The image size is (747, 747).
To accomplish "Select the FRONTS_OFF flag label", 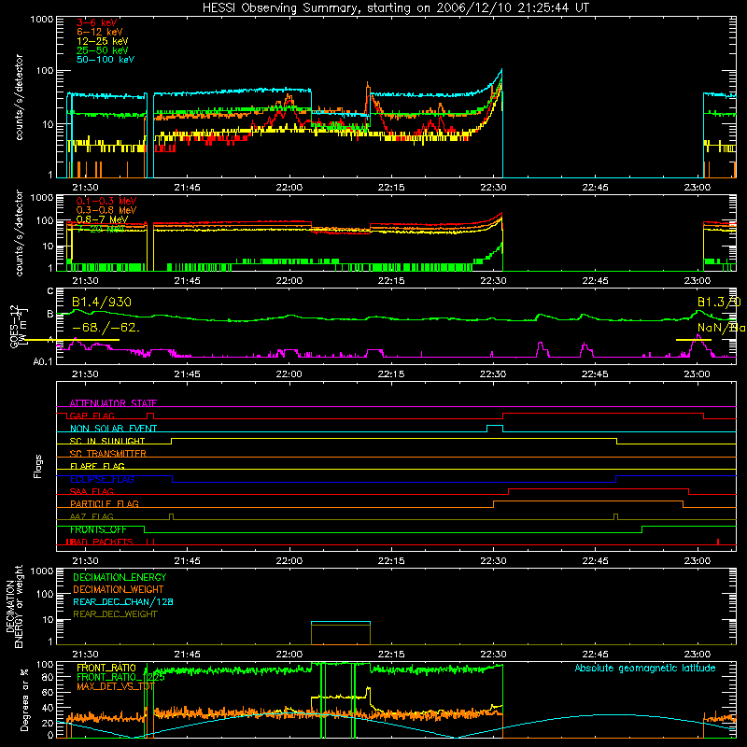I will pos(98,529).
